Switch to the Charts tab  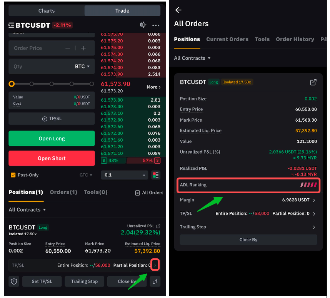tap(47, 11)
